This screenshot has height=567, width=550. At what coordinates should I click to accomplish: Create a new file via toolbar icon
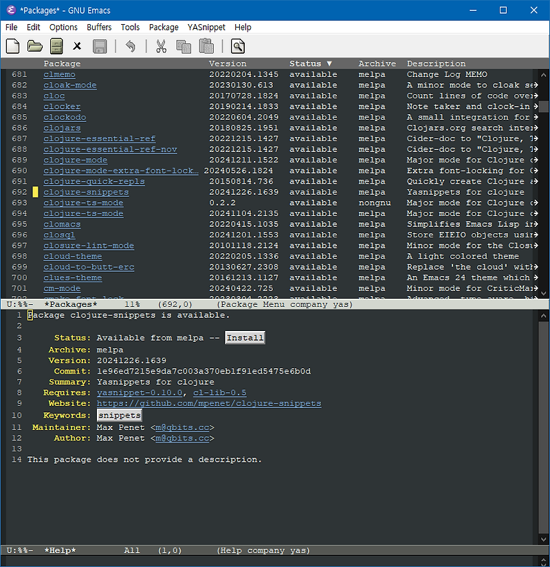(x=12, y=46)
